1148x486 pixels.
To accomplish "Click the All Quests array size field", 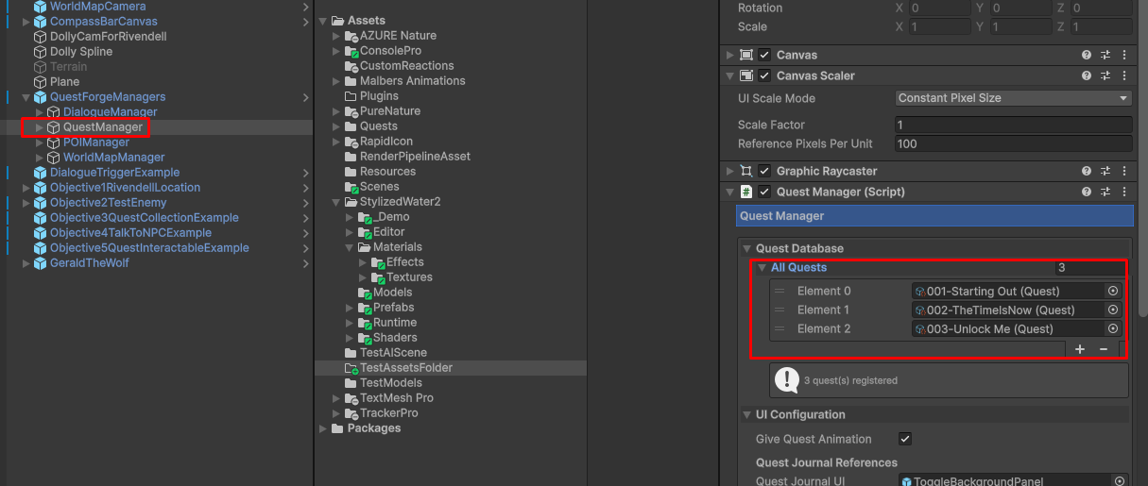I will 1088,268.
